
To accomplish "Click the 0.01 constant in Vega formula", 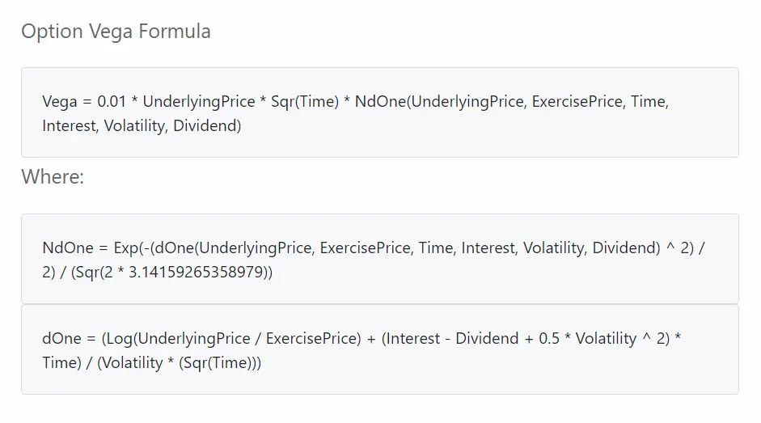I will (x=112, y=101).
